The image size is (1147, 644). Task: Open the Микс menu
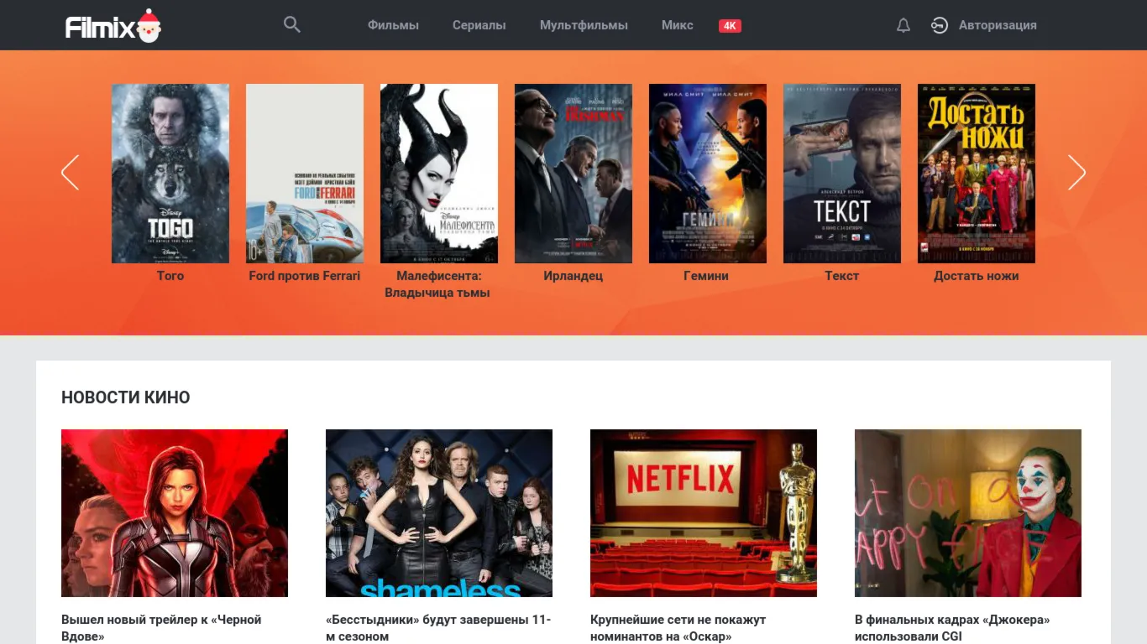pyautogui.click(x=678, y=25)
